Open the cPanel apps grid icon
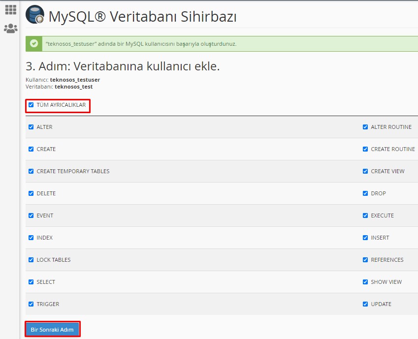The height and width of the screenshot is (339, 418). click(x=11, y=10)
